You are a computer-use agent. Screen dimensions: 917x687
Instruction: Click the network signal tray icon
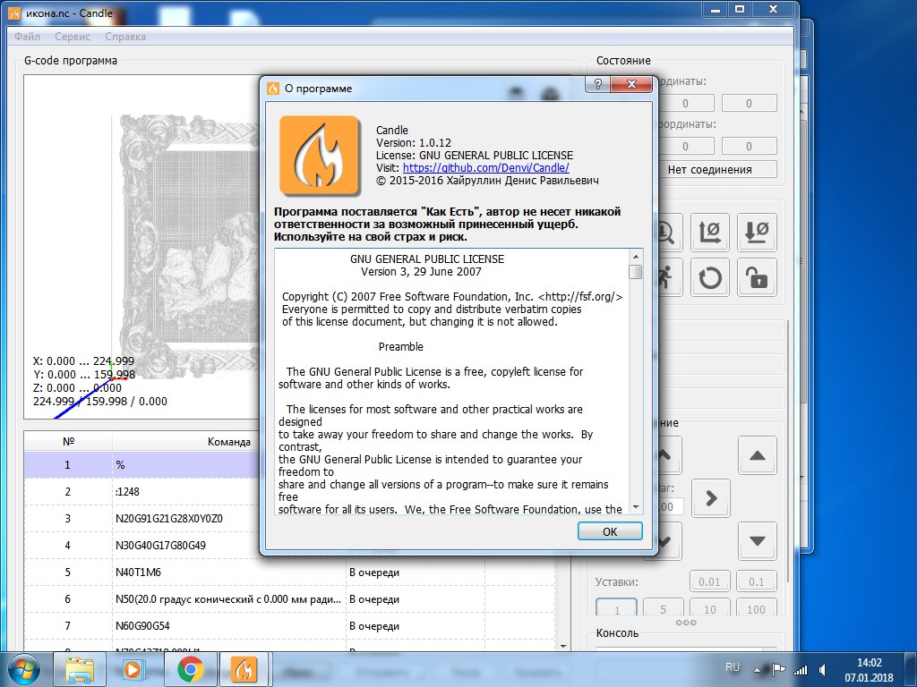pos(800,670)
